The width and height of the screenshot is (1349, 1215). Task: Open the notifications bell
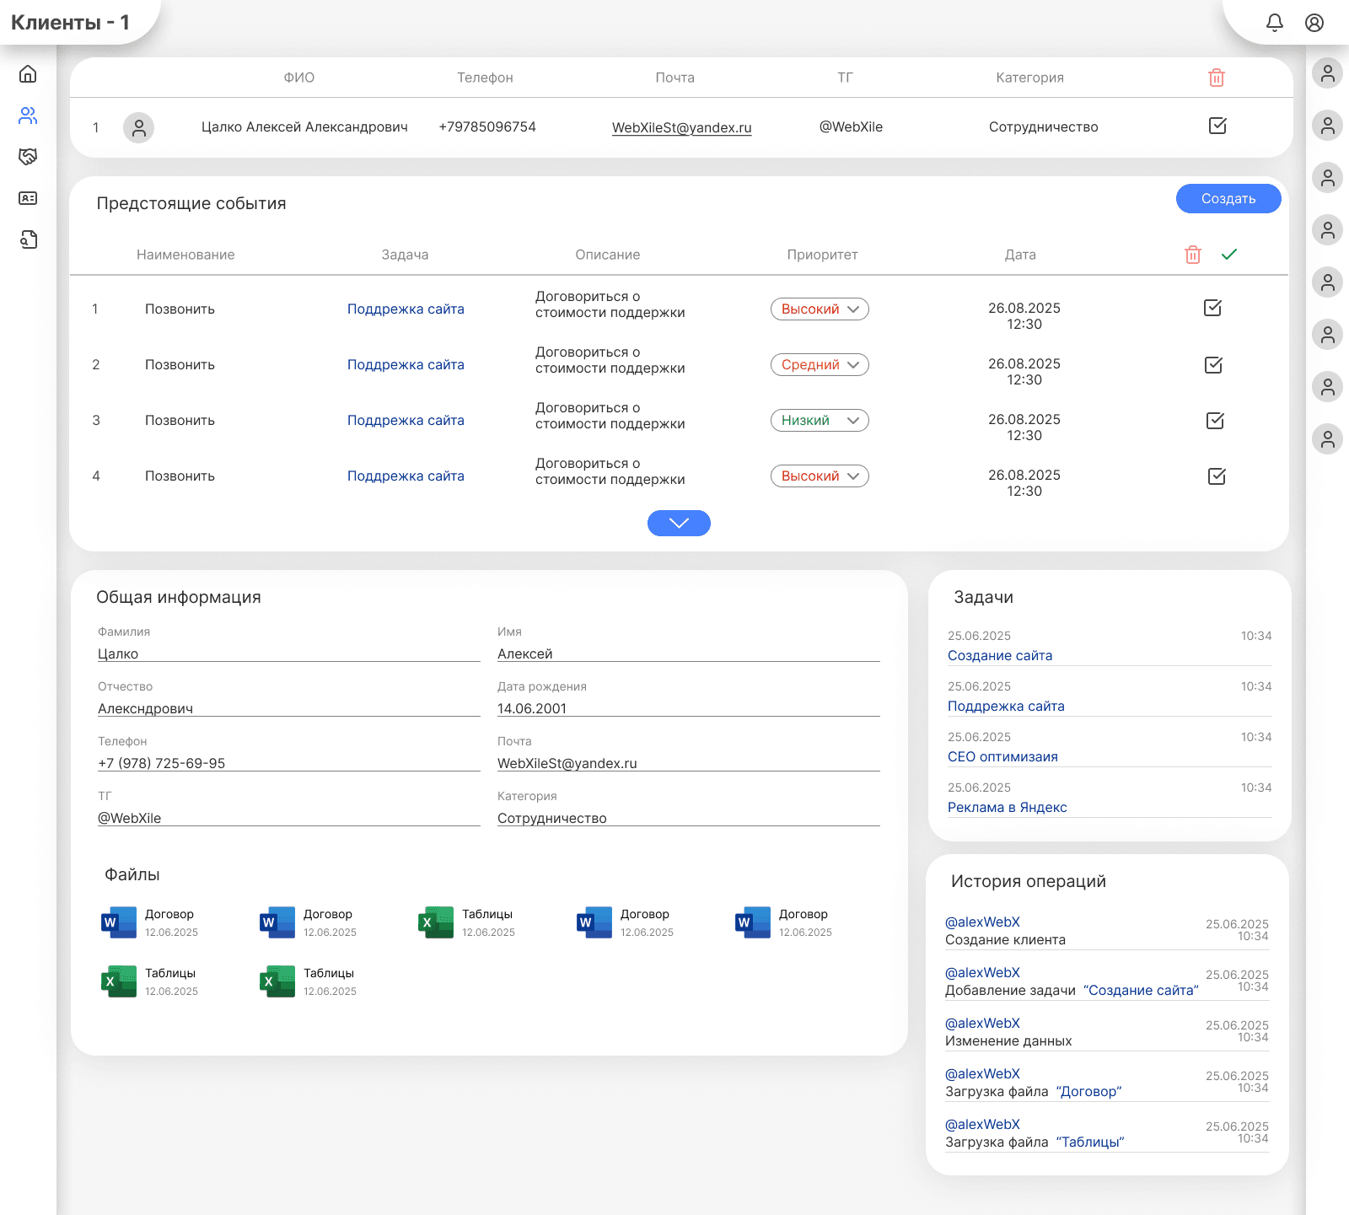pyautogui.click(x=1274, y=23)
